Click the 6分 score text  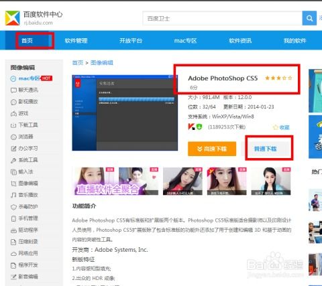[x=194, y=88]
